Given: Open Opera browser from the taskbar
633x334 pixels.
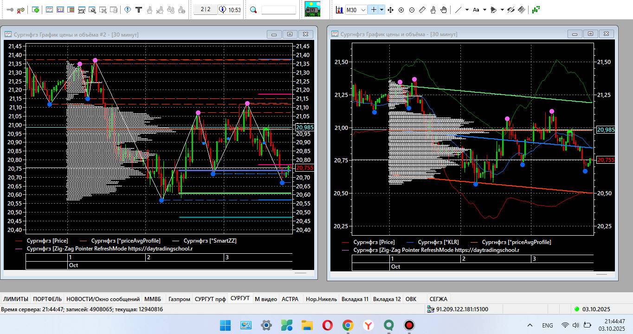Looking at the screenshot, I should pyautogui.click(x=327, y=325).
